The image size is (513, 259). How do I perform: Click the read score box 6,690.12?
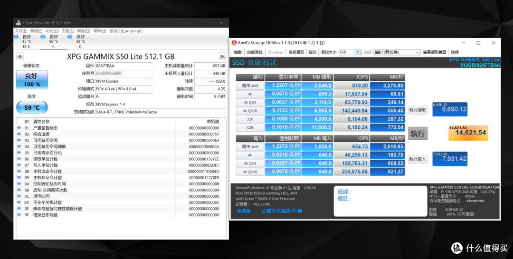(450, 109)
